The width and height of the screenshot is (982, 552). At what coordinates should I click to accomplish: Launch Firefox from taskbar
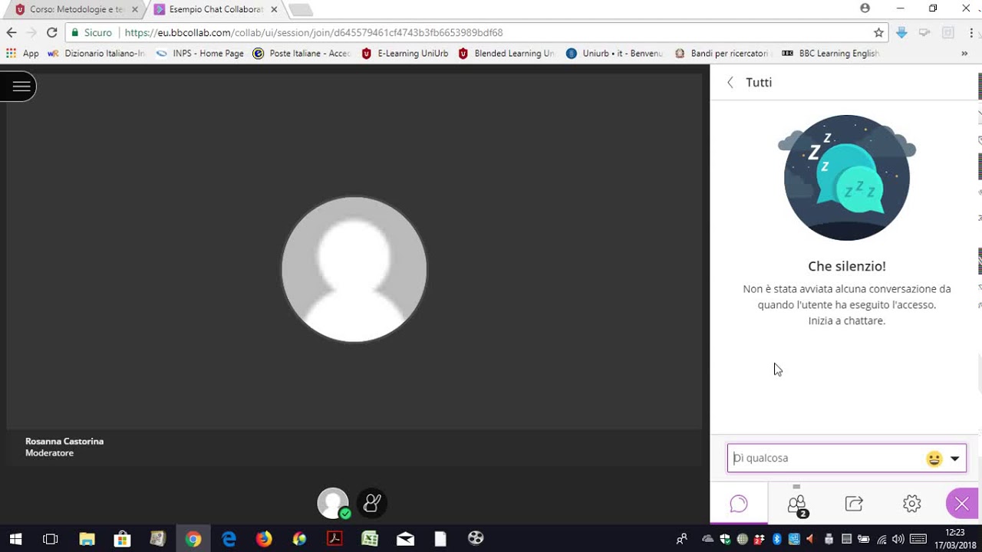(x=264, y=539)
